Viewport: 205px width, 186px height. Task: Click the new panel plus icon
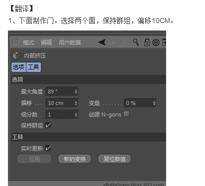pyautogui.click(x=164, y=42)
